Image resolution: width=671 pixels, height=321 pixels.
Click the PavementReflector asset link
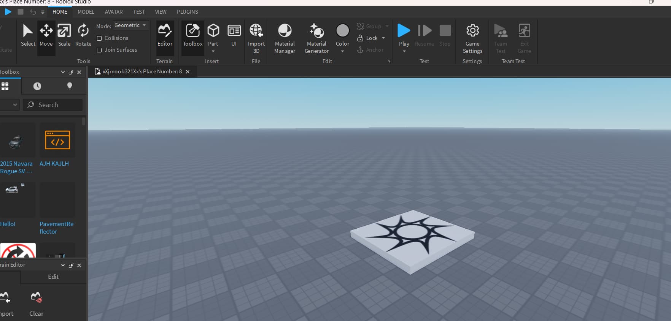point(57,228)
